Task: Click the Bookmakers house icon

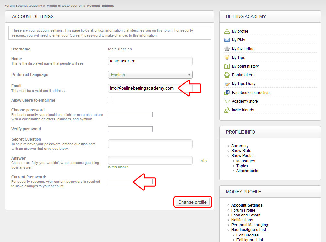Action: (x=227, y=75)
